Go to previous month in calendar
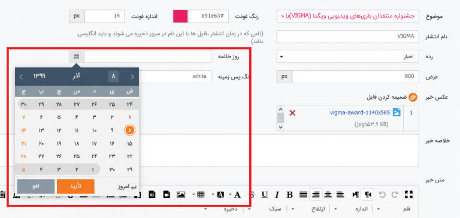The height and width of the screenshot is (218, 460). tap(132, 77)
